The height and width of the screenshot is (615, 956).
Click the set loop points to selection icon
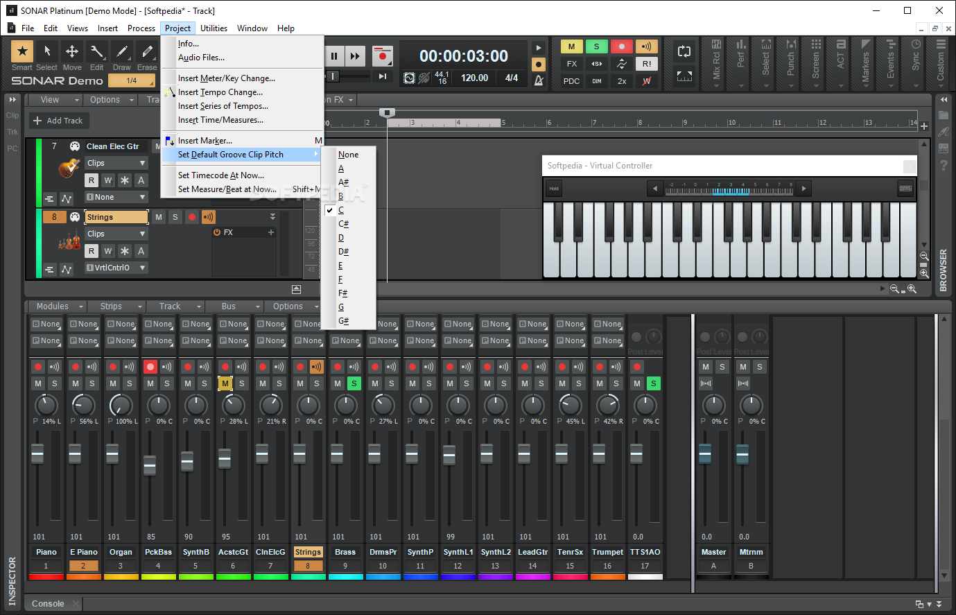tap(684, 76)
